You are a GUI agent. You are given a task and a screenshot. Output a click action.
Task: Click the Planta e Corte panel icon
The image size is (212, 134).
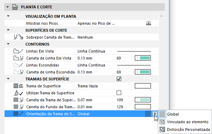(15, 7)
